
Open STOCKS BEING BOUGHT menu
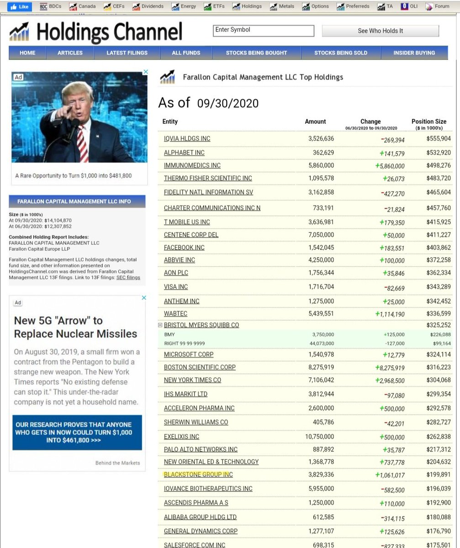tap(256, 53)
